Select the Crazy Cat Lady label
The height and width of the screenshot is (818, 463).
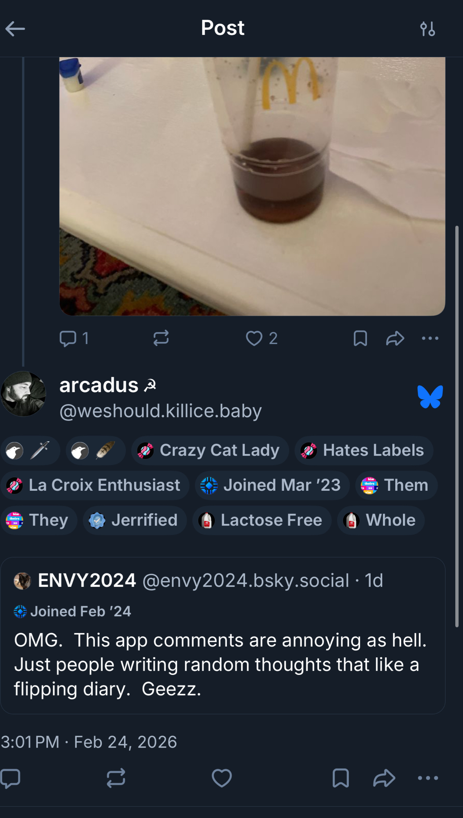210,451
